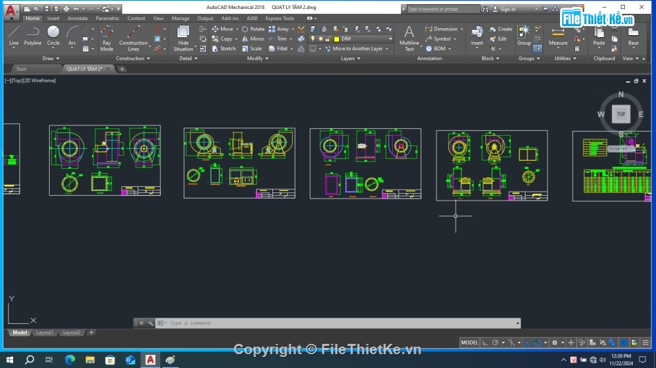Click the BOM button
This screenshot has width=656, height=368.
[x=435, y=48]
